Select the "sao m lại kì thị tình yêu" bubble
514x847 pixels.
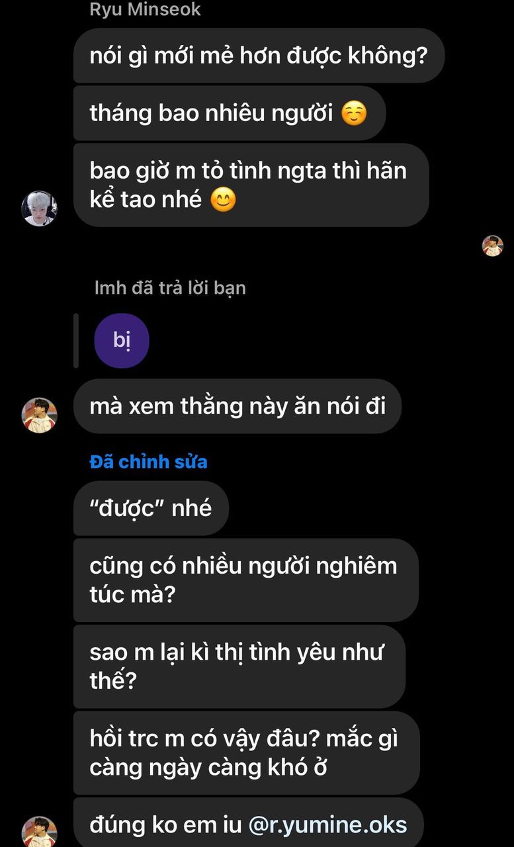click(239, 666)
